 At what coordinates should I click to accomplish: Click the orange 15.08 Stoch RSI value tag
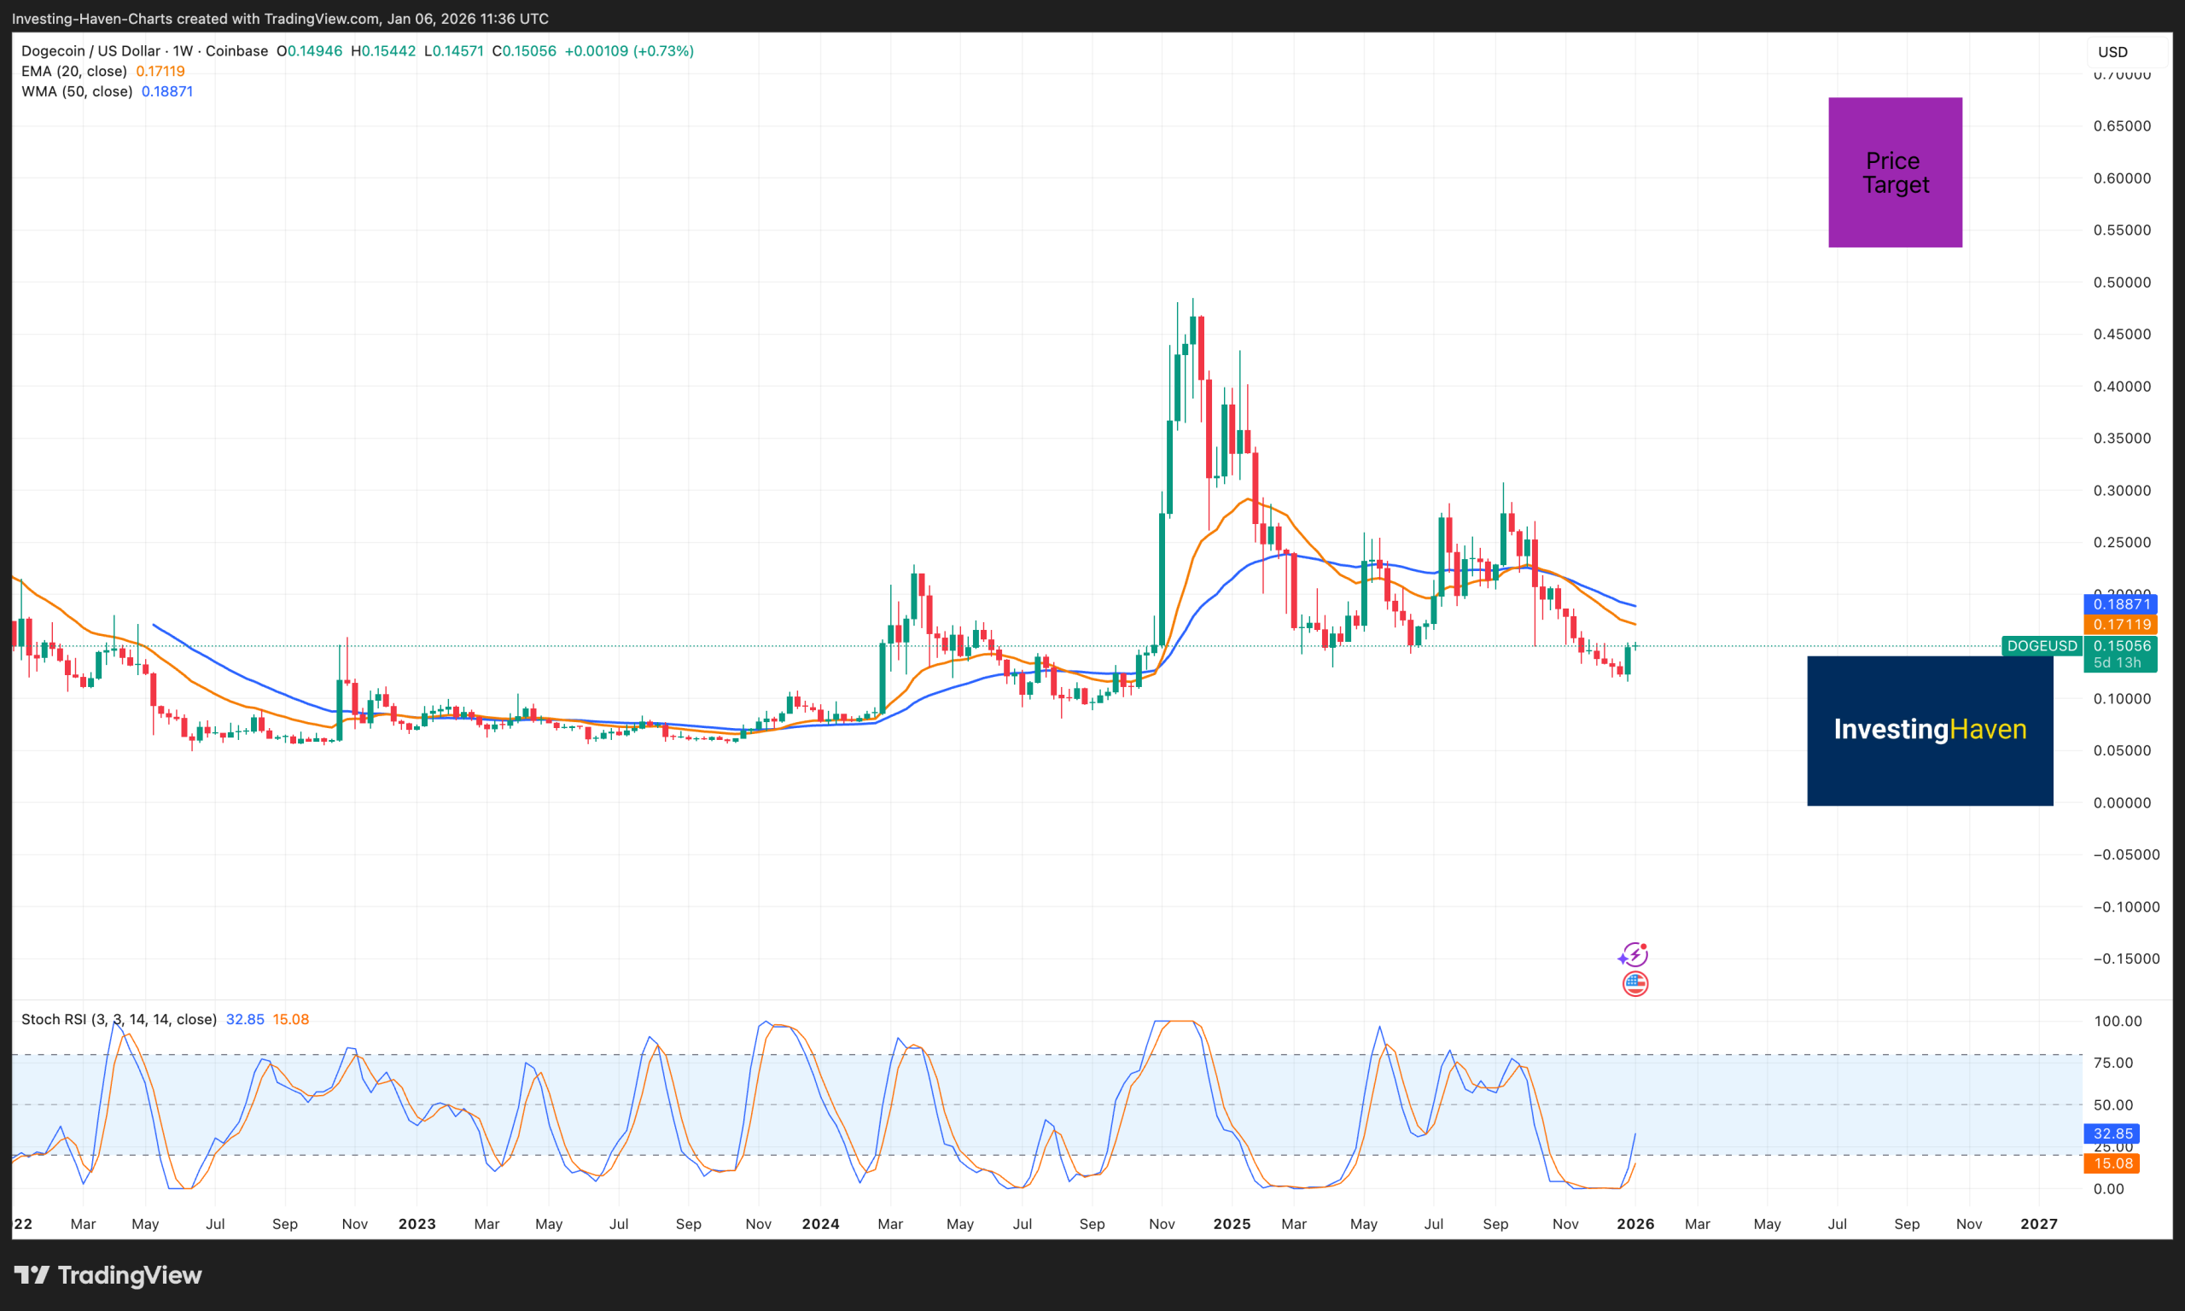pos(2114,1163)
